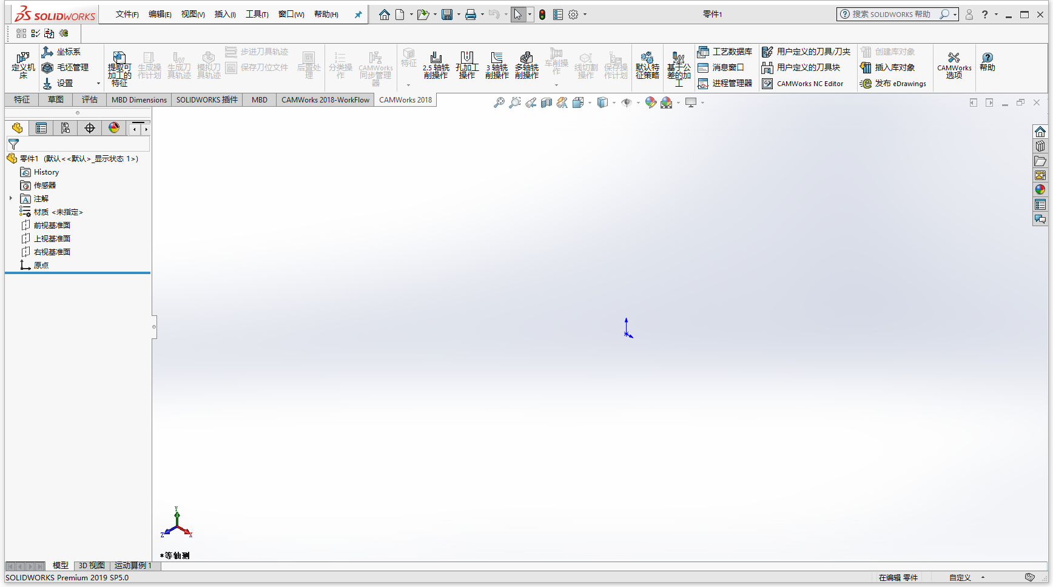Open 工艺数据库 technology database

(x=725, y=52)
